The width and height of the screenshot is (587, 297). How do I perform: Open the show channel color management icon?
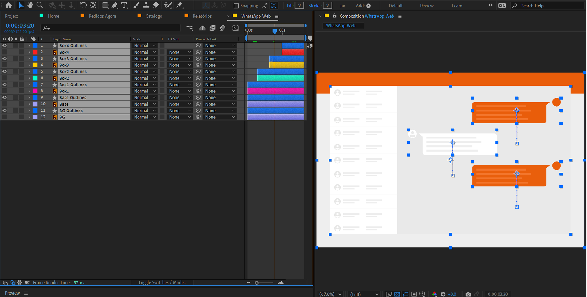click(x=434, y=294)
